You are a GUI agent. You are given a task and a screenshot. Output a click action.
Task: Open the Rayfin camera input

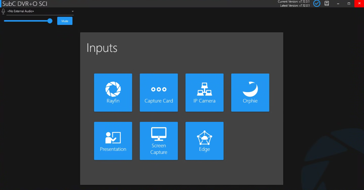pos(113,93)
